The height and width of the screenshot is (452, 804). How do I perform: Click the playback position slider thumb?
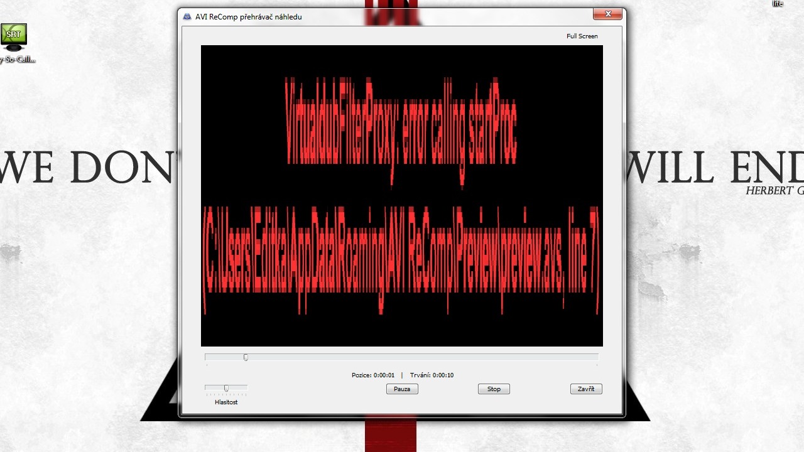point(246,357)
